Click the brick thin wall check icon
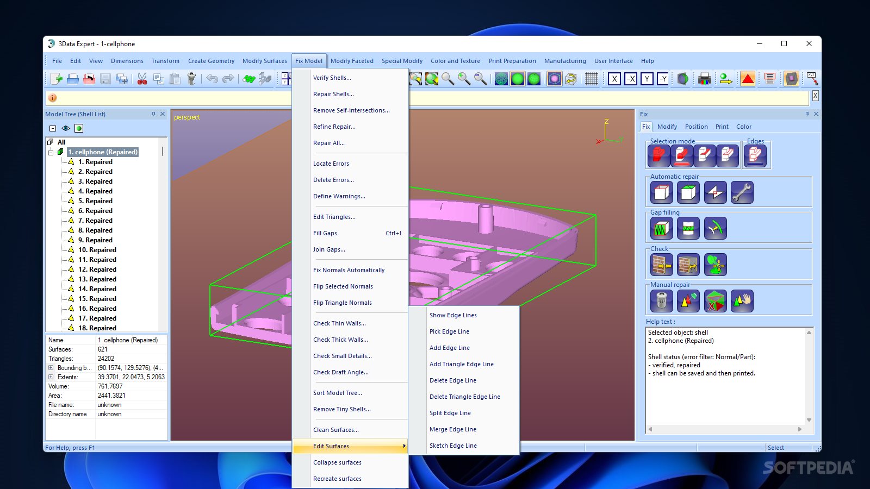The height and width of the screenshot is (489, 870). (662, 265)
